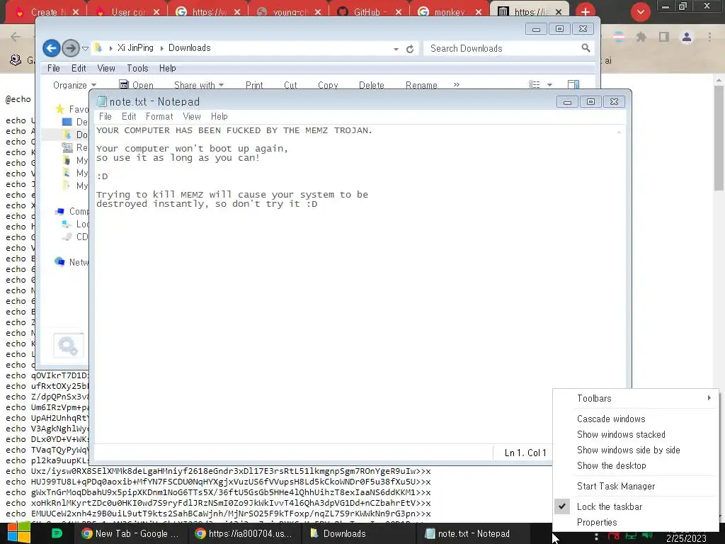
Task: Select Downloads in the address breadcrumb
Action: tap(189, 47)
